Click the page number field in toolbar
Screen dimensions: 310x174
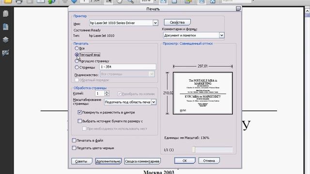(x=85, y=1)
